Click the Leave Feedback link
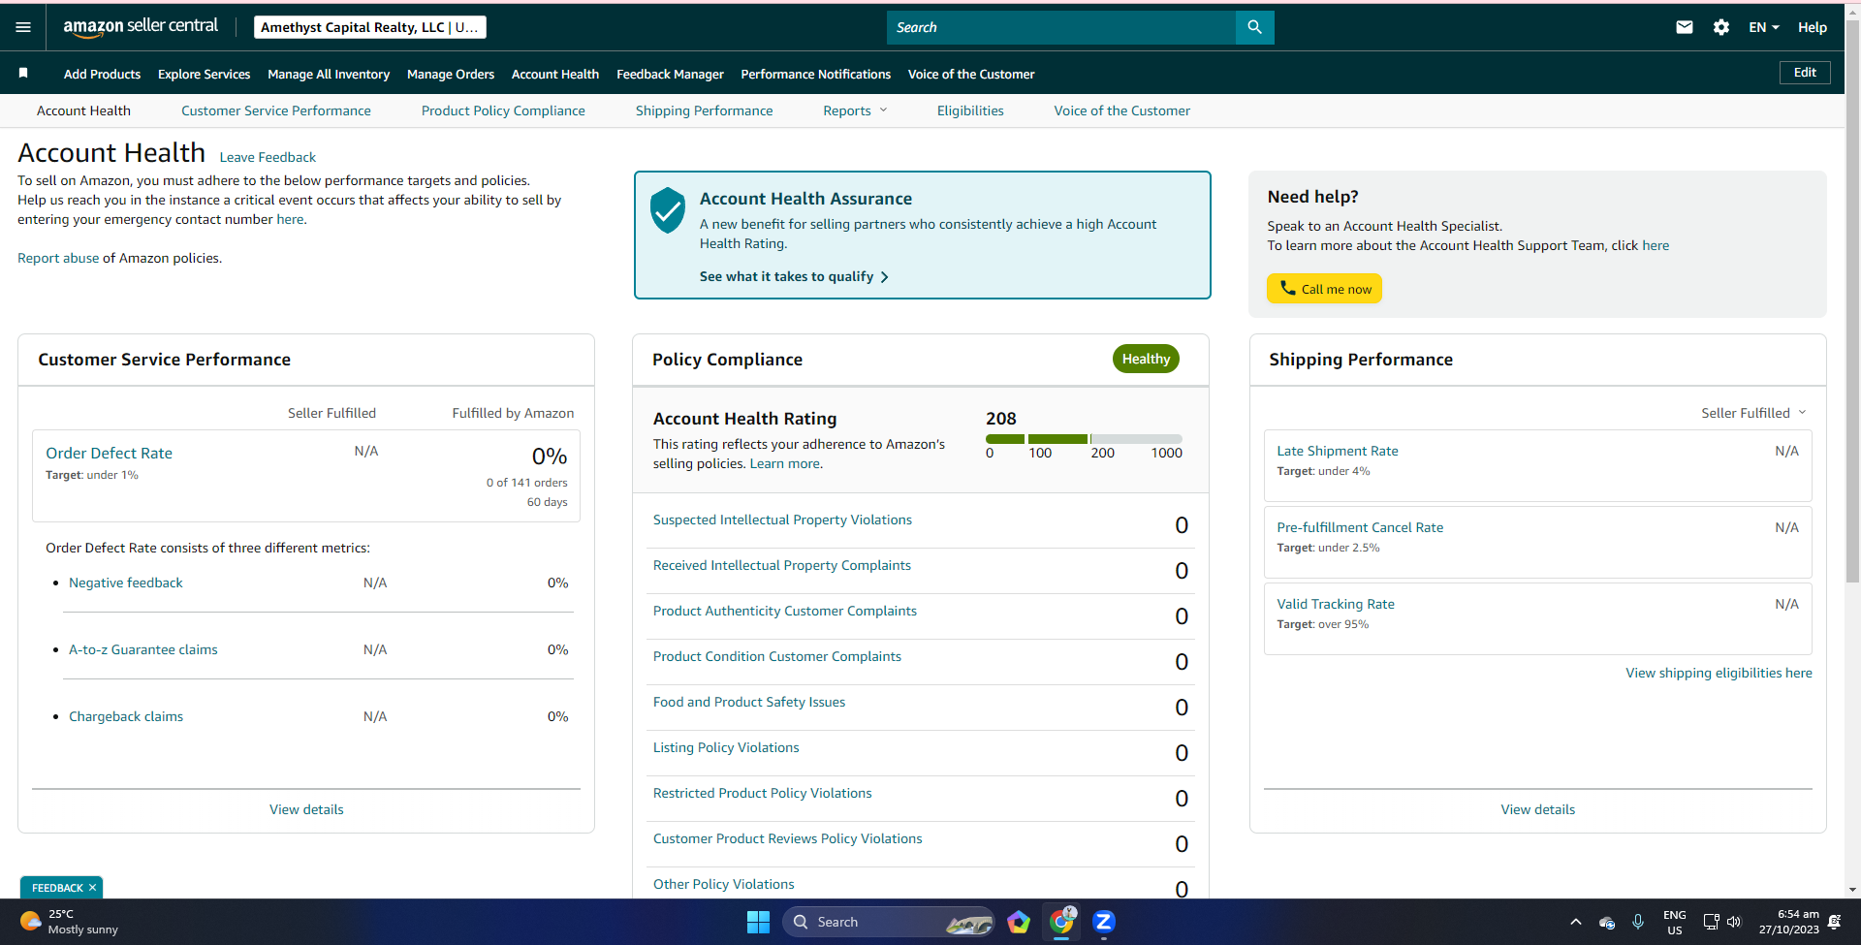 pyautogui.click(x=268, y=157)
